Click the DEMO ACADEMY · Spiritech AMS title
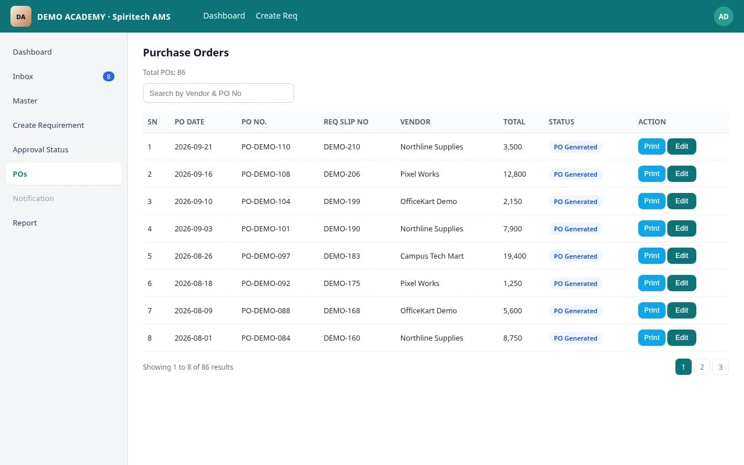 pos(104,17)
